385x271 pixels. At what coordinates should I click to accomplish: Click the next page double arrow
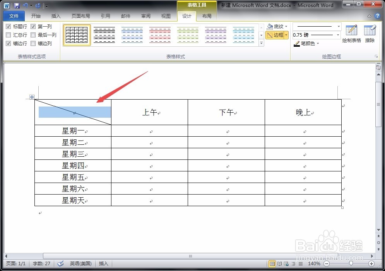(x=378, y=249)
